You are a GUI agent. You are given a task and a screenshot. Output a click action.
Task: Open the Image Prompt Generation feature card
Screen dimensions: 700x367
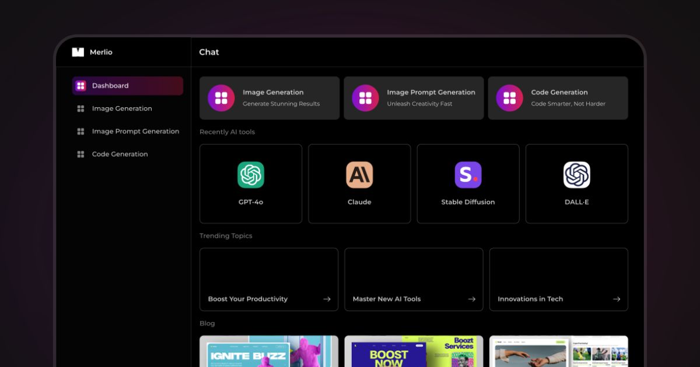[414, 98]
